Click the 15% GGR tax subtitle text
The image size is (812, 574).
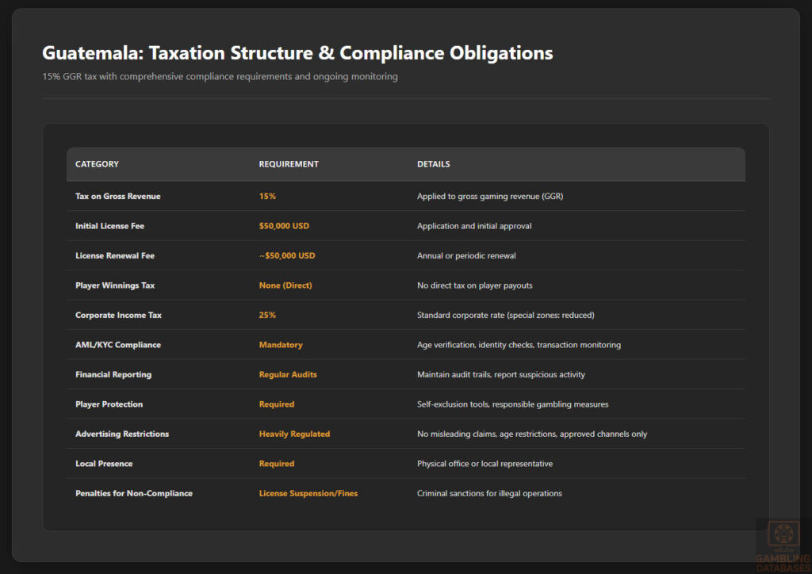tap(220, 77)
